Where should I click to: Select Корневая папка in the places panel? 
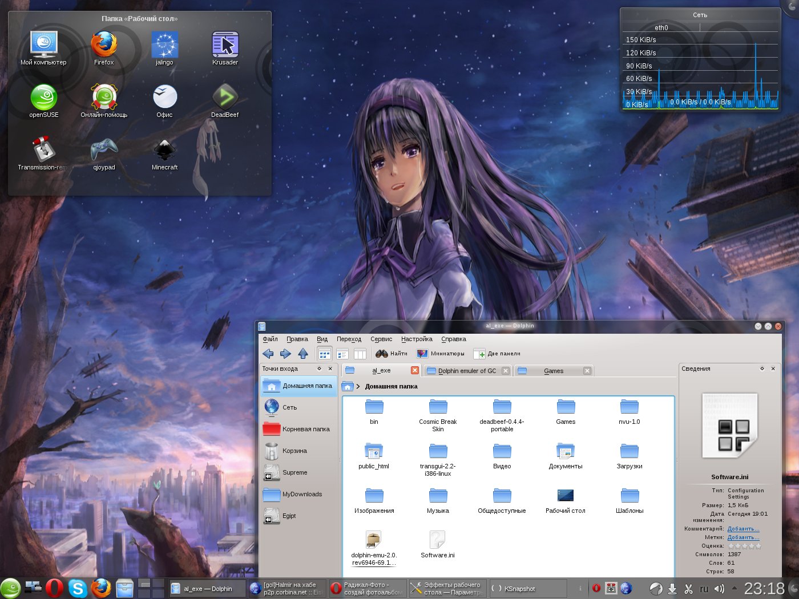tap(299, 429)
